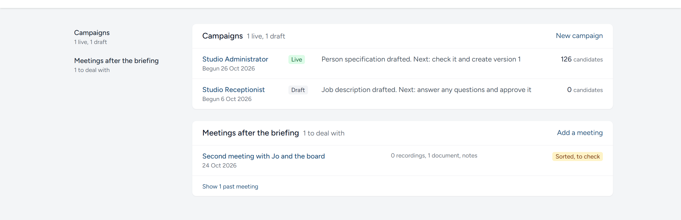The width and height of the screenshot is (681, 220).
Task: Jump to Campaigns in the sidebar
Action: 91,33
